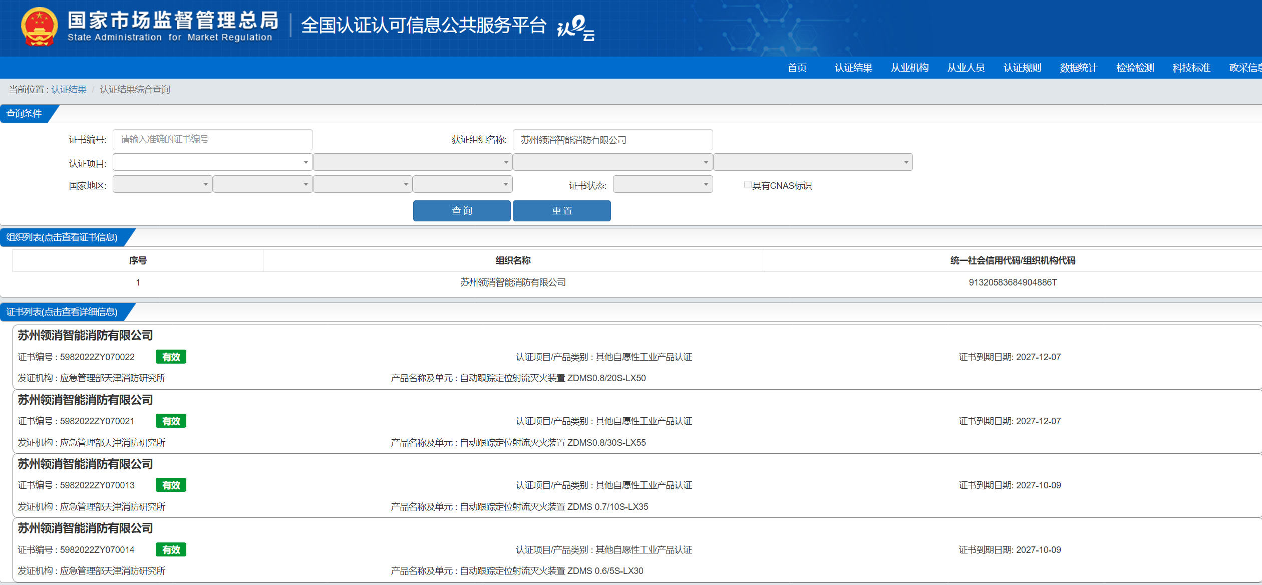The image size is (1262, 585).
Task: Open the third 国家地区 dropdown
Action: [x=363, y=184]
